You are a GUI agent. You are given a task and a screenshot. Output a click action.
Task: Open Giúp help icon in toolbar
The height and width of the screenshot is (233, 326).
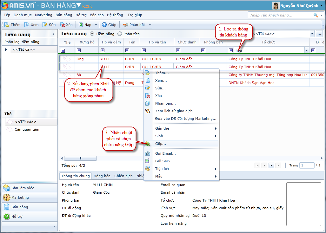(104, 25)
